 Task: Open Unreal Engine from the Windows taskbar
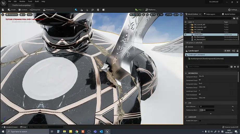click(x=107, y=131)
